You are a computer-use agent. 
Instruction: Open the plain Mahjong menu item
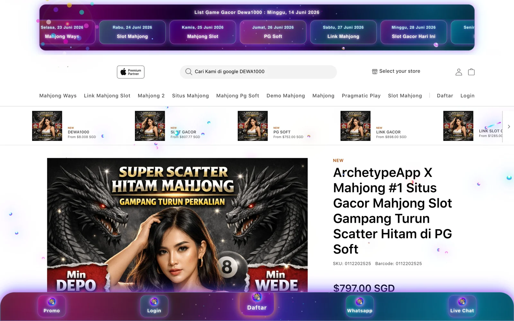323,96
